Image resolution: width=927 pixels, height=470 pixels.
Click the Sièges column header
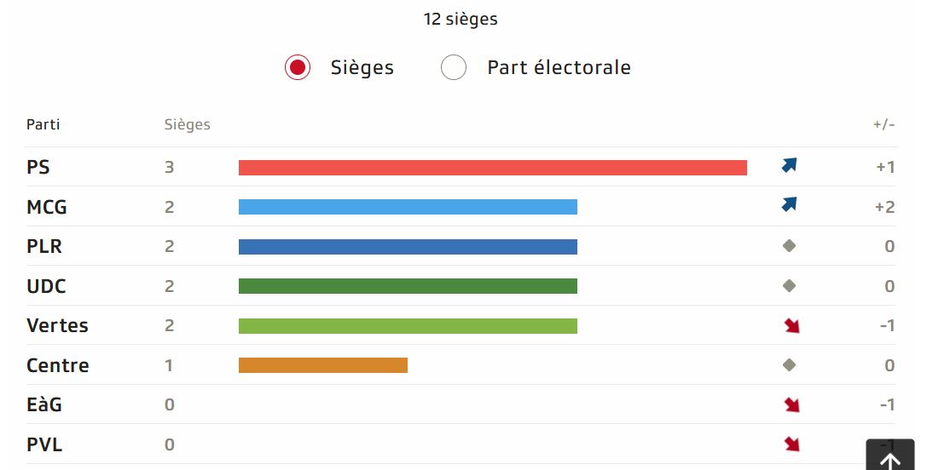click(187, 124)
